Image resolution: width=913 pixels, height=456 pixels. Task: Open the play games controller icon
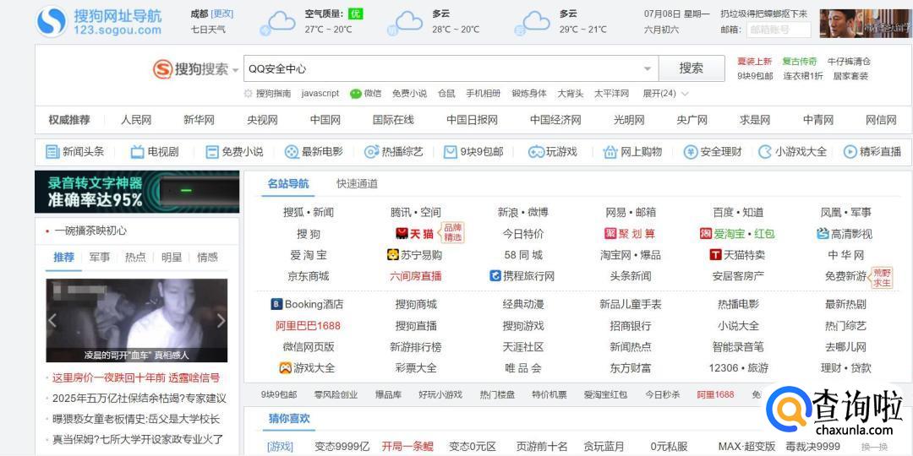pos(536,152)
